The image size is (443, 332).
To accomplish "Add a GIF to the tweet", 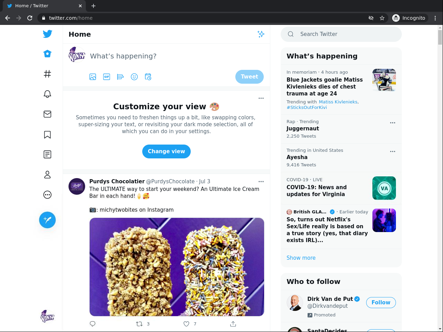I will 107,77.
